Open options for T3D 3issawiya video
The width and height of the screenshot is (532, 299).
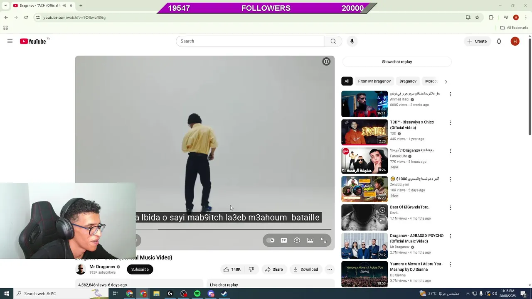[x=450, y=123]
